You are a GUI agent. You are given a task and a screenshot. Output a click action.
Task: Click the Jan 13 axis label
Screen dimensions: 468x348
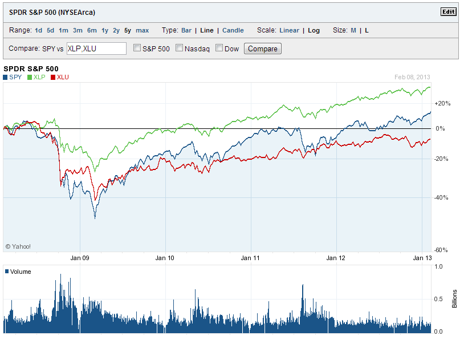tap(422, 258)
